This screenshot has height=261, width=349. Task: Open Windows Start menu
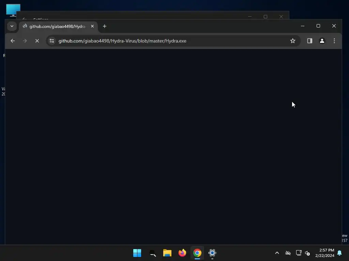(x=137, y=253)
